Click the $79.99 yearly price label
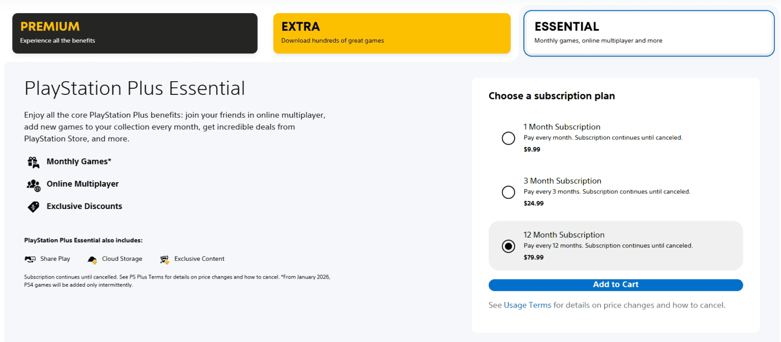781x342 pixels. point(533,257)
